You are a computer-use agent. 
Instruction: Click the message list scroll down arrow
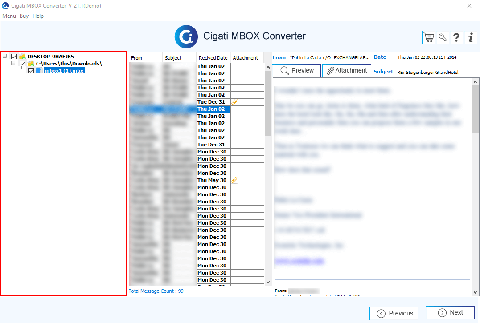(268, 282)
